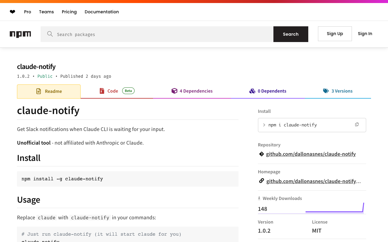The height and width of the screenshot is (242, 388).
Task: Click the 'Install' heading in readme
Action: [x=29, y=158]
